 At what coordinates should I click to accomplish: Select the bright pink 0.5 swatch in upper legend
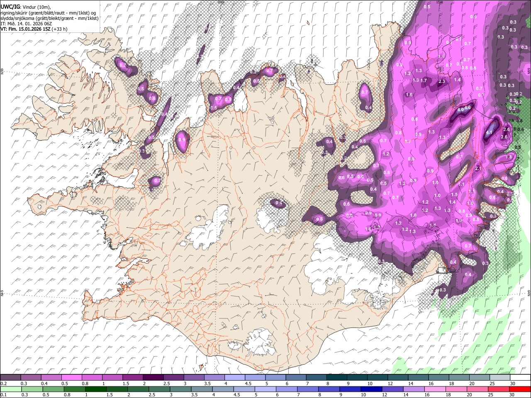(71, 378)
